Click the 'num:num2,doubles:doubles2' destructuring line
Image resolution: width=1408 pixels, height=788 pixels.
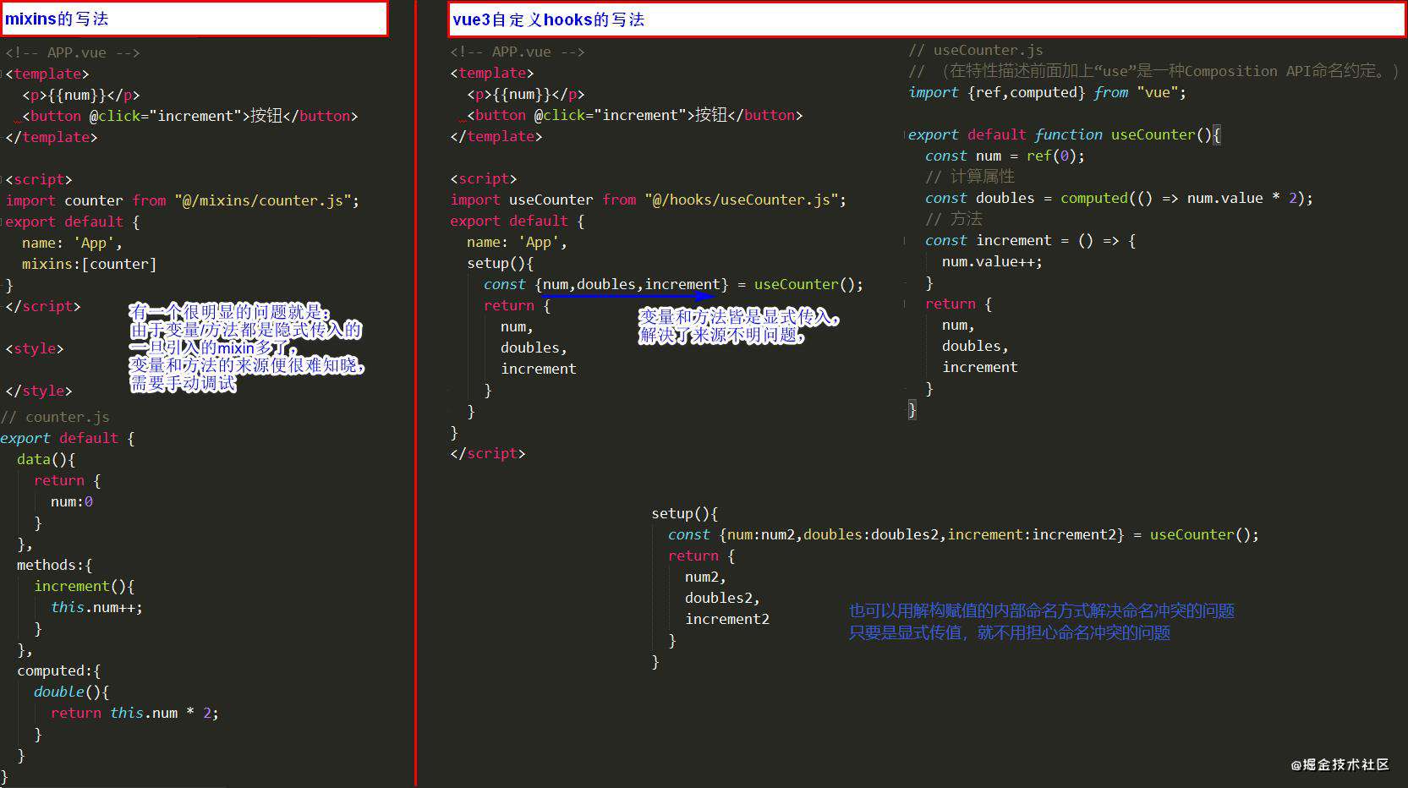[x=964, y=534]
